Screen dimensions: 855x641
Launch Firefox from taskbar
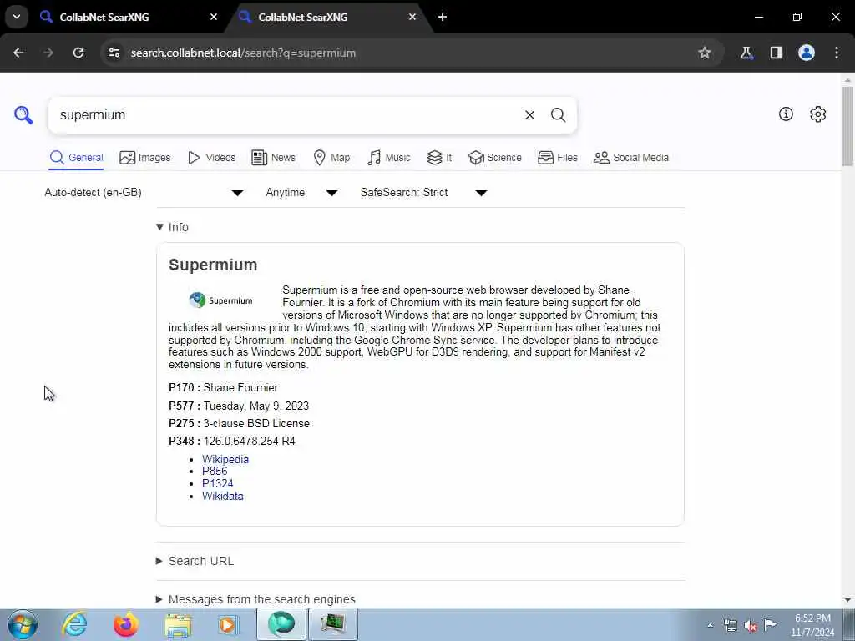126,624
